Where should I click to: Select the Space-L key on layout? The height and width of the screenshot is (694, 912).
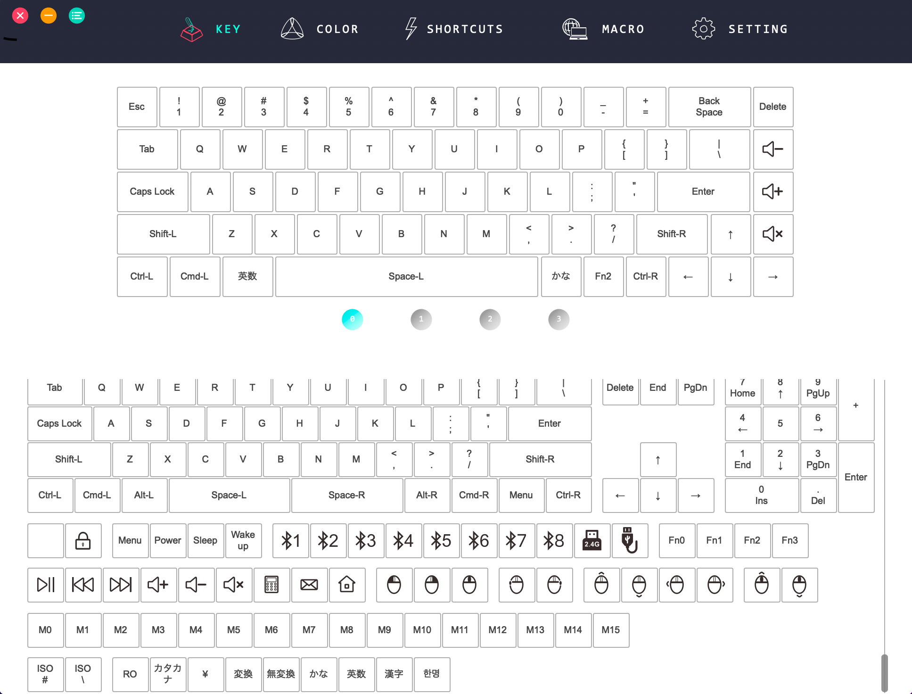(x=406, y=276)
